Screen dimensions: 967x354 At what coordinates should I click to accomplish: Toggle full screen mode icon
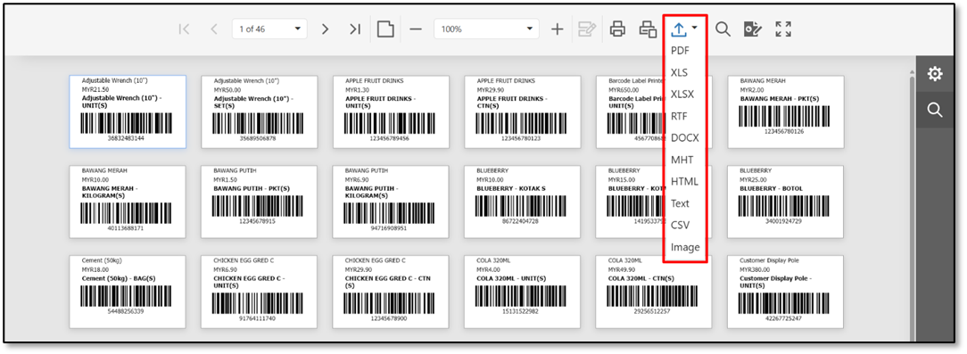783,29
